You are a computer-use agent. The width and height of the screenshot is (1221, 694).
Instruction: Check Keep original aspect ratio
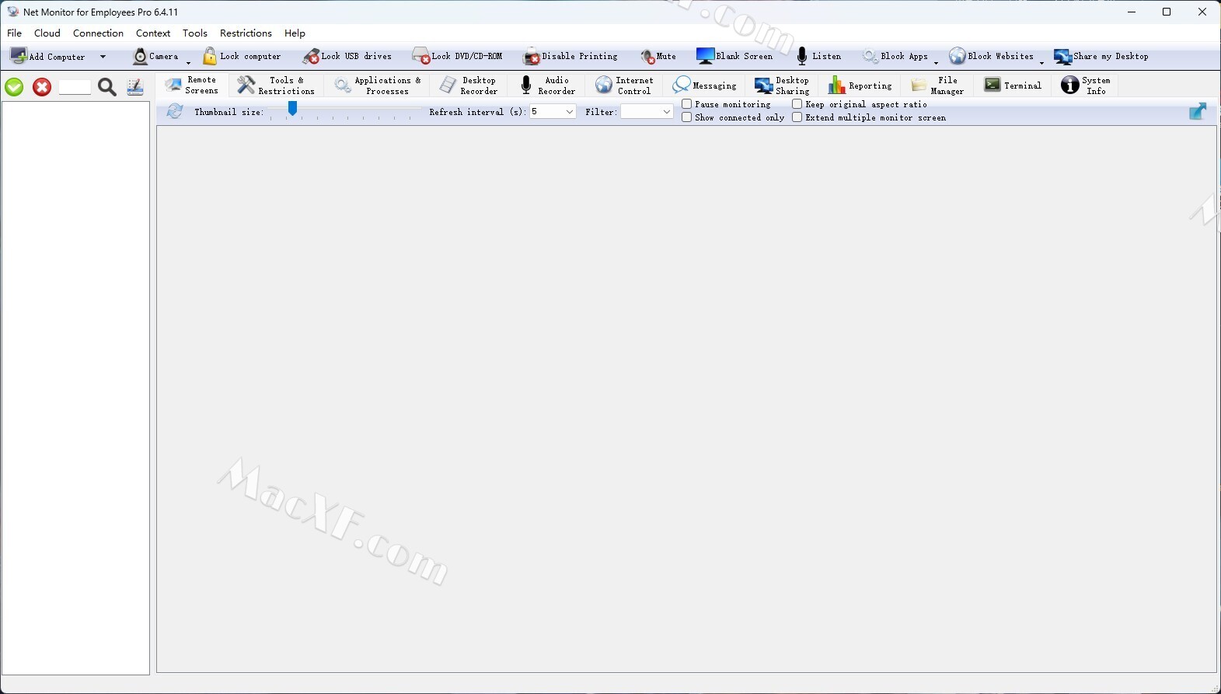pos(797,104)
